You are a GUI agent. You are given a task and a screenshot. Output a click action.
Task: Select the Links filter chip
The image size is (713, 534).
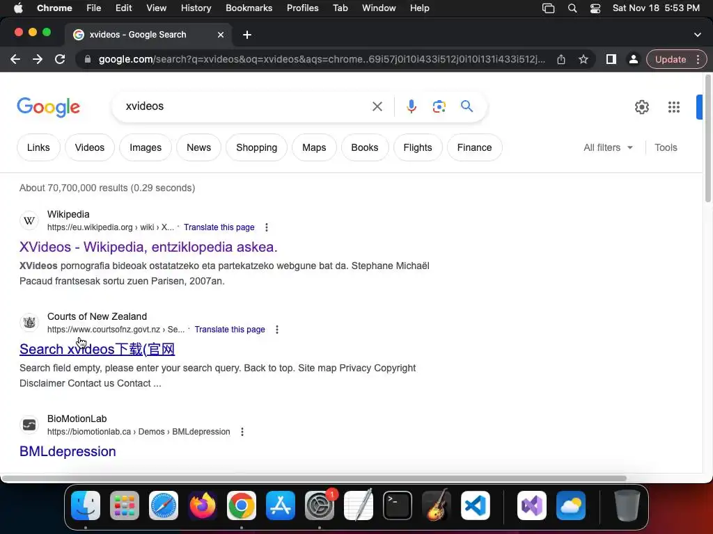pyautogui.click(x=38, y=147)
